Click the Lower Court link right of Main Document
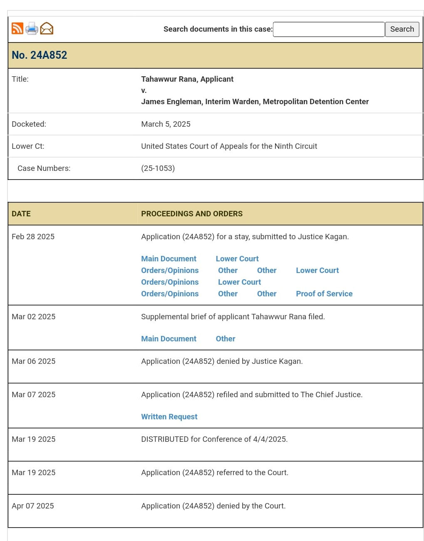 pyautogui.click(x=237, y=259)
